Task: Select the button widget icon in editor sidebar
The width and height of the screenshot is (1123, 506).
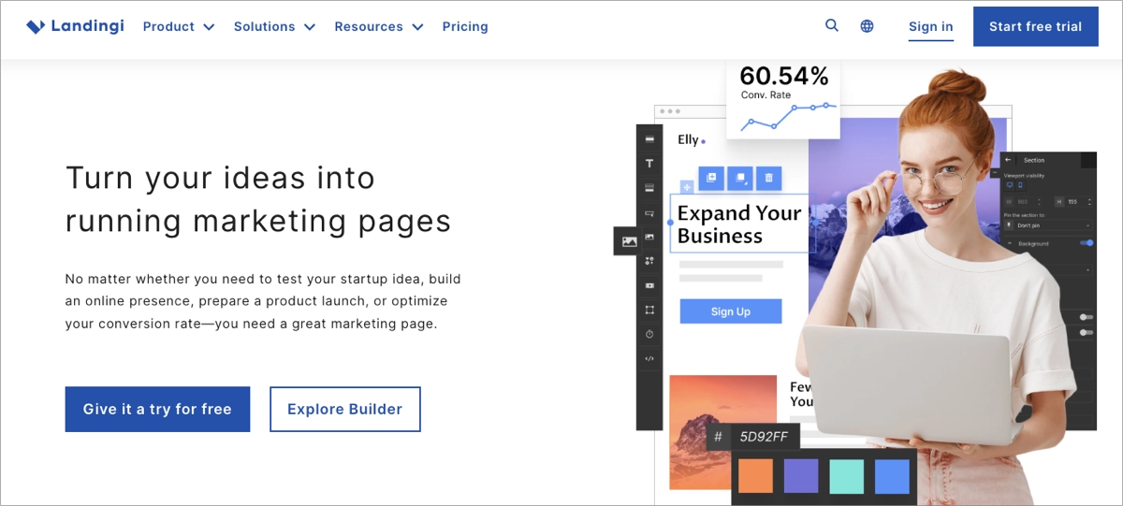Action: (649, 213)
